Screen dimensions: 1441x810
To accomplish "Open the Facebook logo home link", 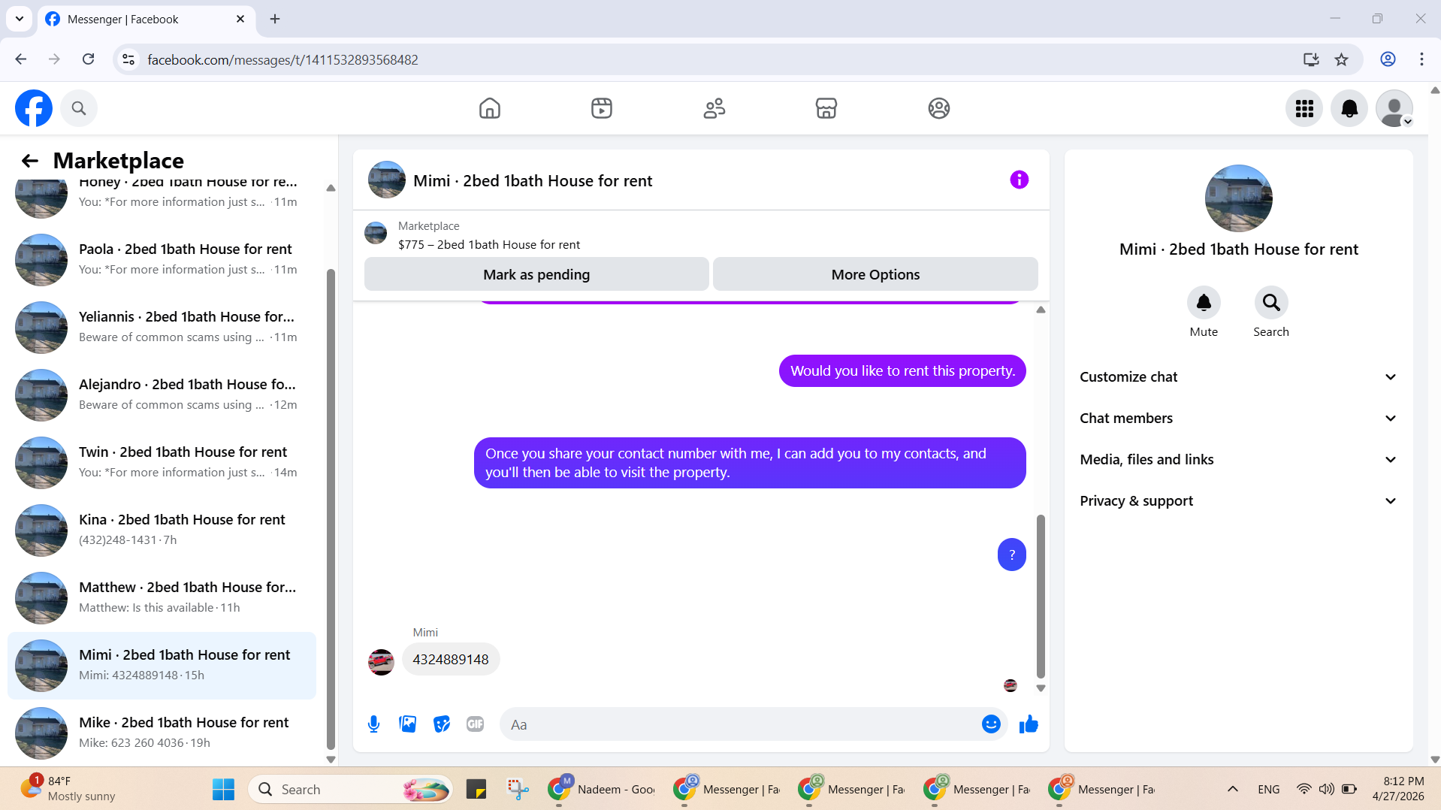I will tap(34, 108).
